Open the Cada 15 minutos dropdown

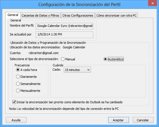point(77,70)
